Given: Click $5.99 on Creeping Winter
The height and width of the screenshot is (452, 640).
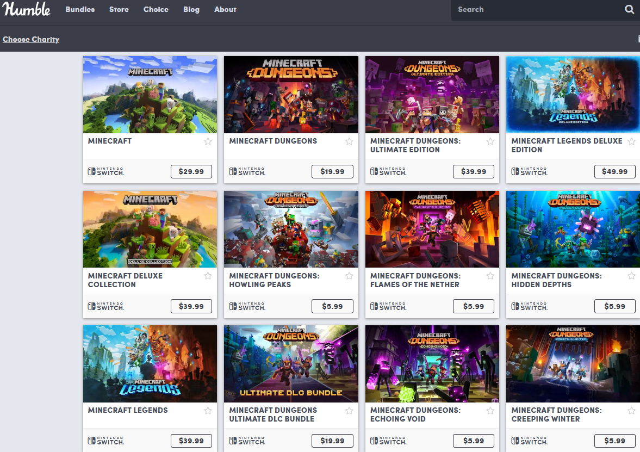Looking at the screenshot, I should (614, 441).
